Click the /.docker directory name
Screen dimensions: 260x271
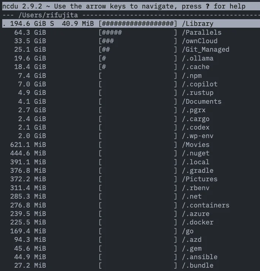point(198,222)
